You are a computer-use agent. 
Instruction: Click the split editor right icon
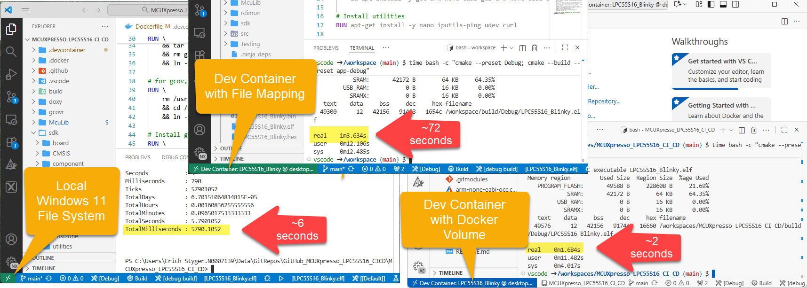(x=784, y=21)
